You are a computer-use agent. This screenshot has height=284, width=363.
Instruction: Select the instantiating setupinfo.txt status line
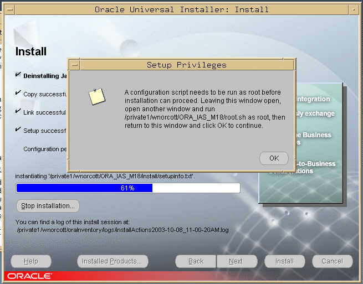[x=105, y=176]
